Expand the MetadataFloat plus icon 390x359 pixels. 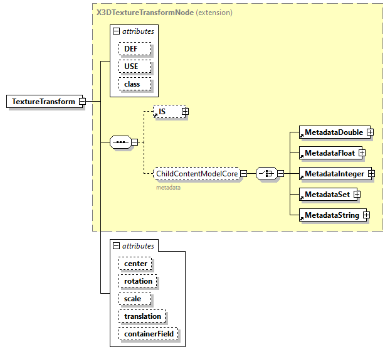pyautogui.click(x=362, y=153)
